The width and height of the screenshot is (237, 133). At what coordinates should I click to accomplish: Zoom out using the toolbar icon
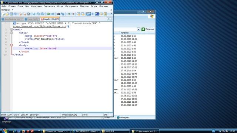(73, 14)
